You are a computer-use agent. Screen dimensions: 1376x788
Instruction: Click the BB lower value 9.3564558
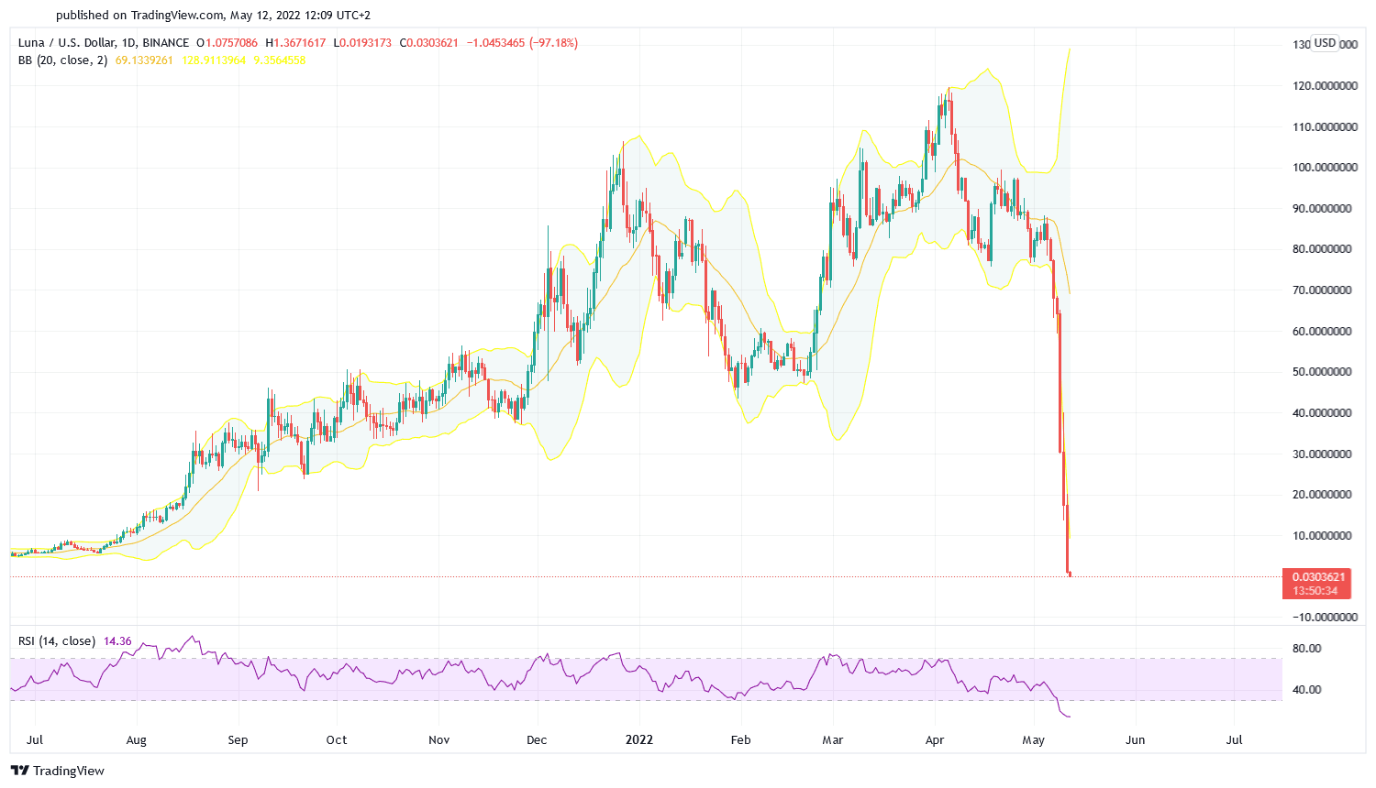280,60
